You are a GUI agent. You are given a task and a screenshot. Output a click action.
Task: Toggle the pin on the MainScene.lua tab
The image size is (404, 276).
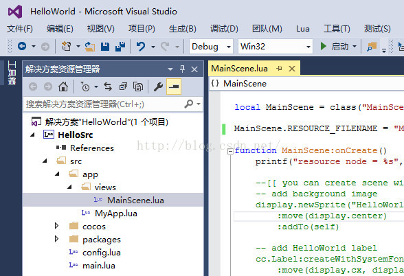(279, 69)
